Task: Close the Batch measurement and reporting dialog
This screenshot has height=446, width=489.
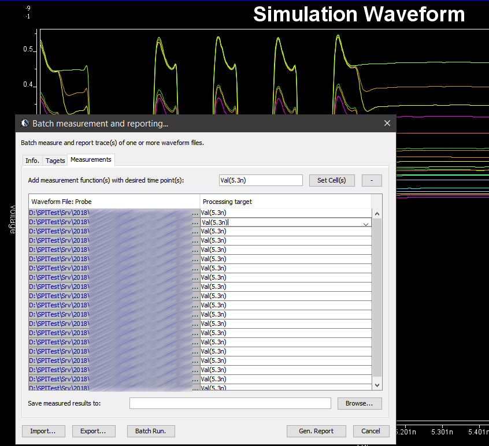Action: pyautogui.click(x=387, y=123)
